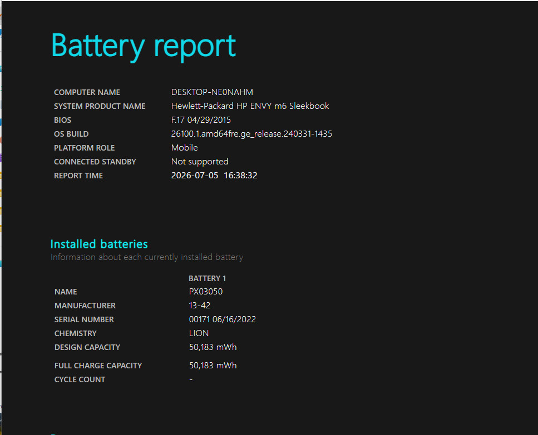Viewport: 538px width, 435px height.
Task: Click the CONNECTED STANDBY label
Action: point(95,162)
